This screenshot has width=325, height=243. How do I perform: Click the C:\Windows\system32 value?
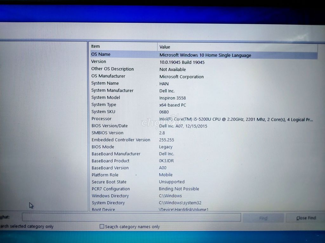click(x=180, y=203)
